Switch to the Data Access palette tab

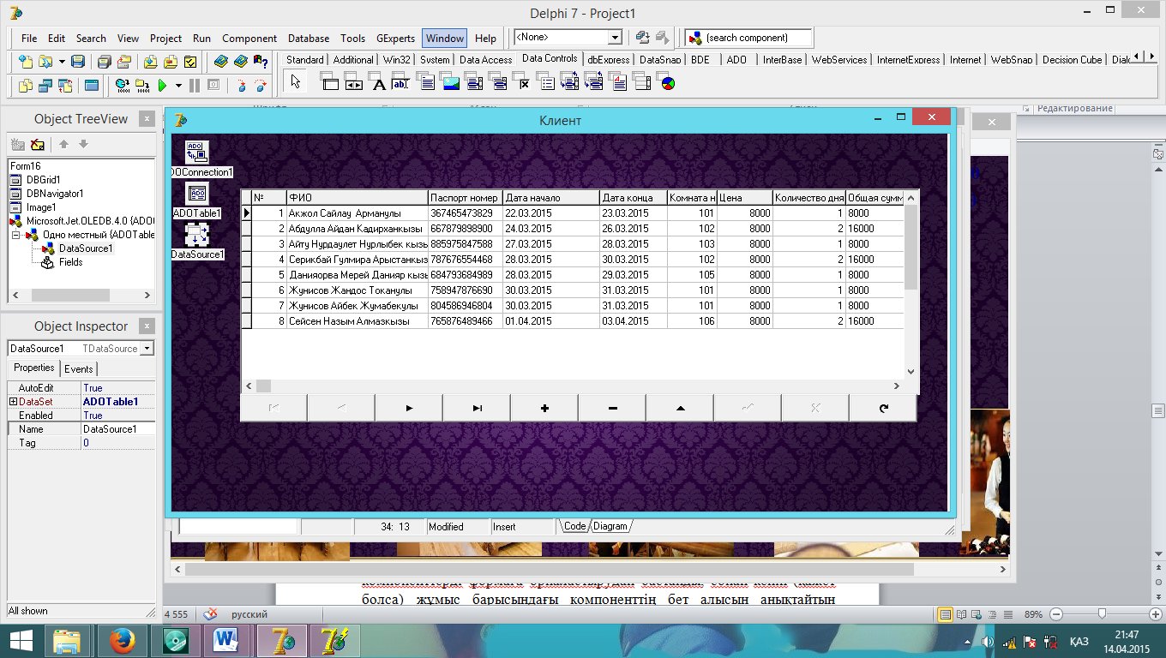pyautogui.click(x=485, y=60)
